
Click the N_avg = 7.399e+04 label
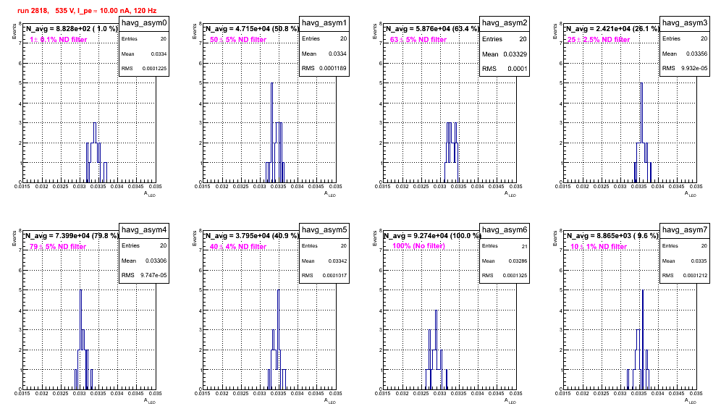(71, 235)
